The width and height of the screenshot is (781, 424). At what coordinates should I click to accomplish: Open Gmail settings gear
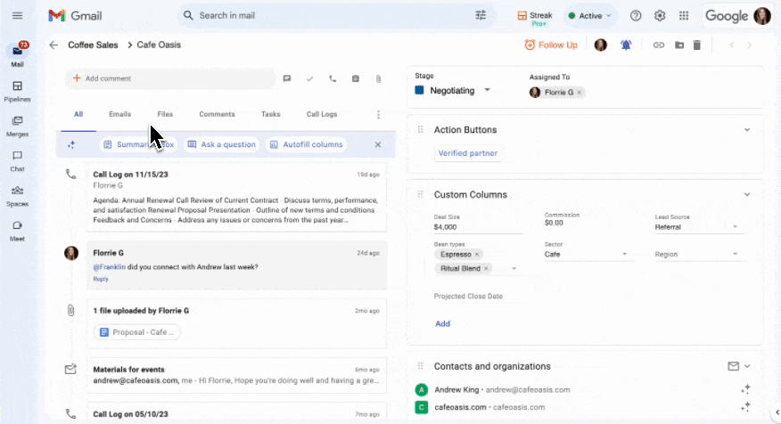tap(660, 16)
